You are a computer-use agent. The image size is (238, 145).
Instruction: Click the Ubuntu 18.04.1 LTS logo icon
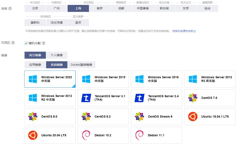click(193, 116)
